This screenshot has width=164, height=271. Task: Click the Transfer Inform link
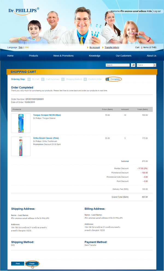[112, 47]
